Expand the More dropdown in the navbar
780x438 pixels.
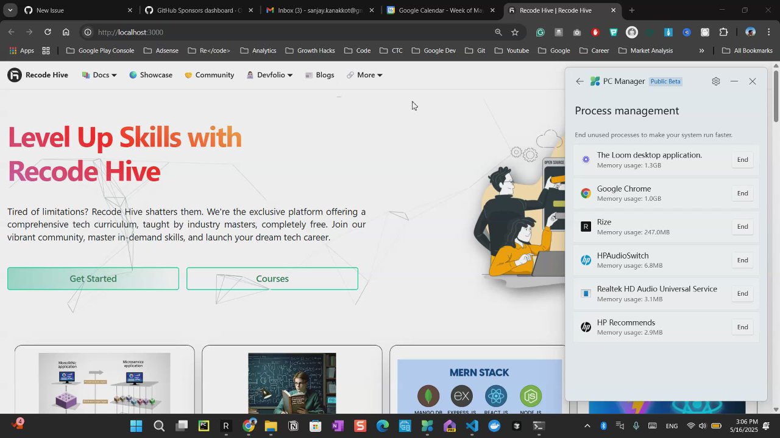pos(364,75)
